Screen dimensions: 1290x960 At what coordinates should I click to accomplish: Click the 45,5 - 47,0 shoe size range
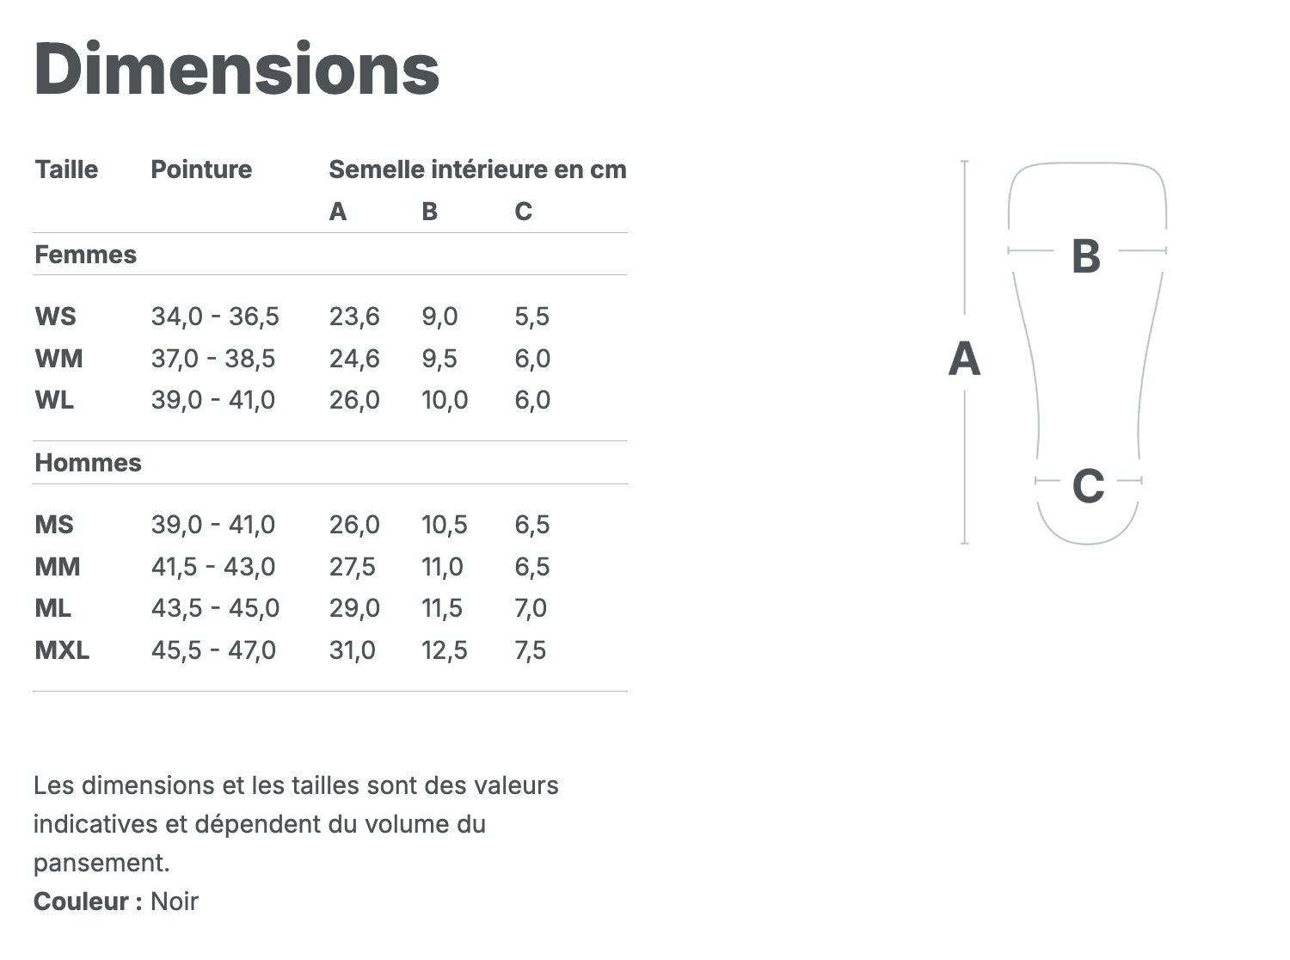[x=213, y=650]
